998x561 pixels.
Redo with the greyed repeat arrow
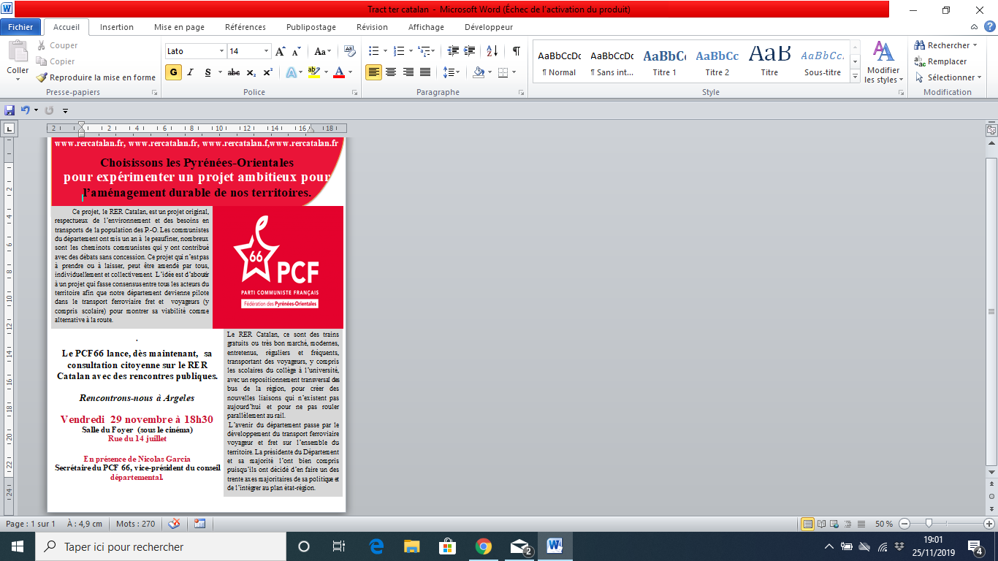[x=50, y=110]
